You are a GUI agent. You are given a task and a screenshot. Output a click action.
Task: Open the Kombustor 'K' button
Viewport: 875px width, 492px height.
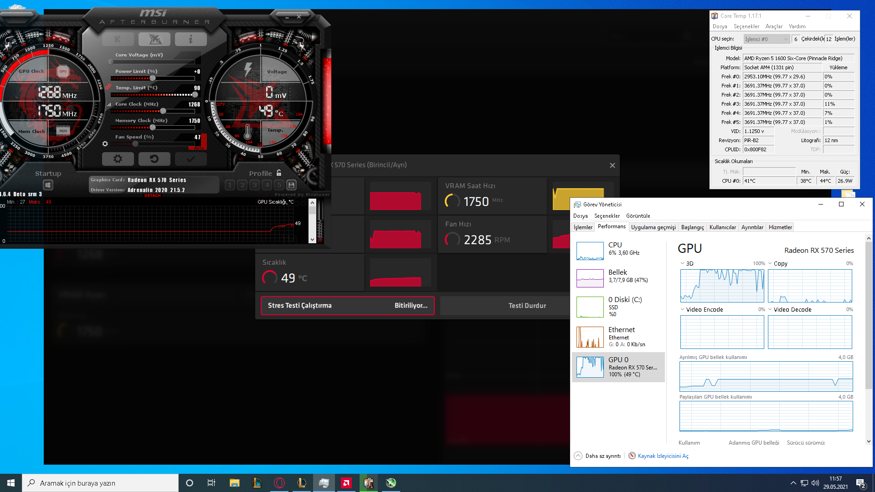(118, 40)
